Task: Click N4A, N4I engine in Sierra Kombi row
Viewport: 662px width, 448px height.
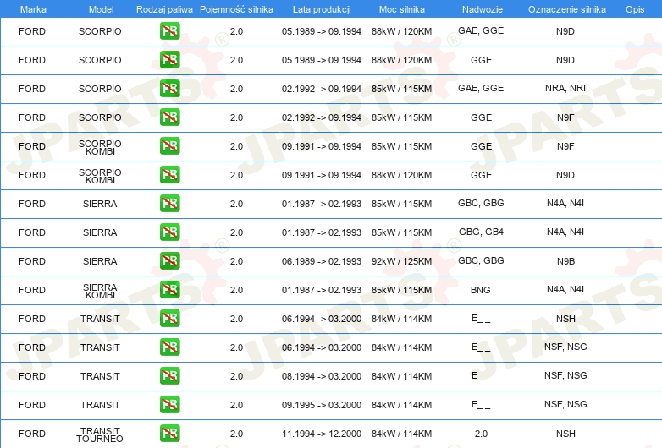Action: pyautogui.click(x=565, y=290)
